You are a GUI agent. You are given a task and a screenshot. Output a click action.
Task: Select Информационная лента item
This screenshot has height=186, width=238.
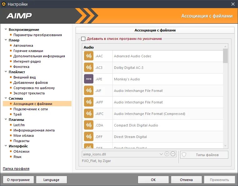click(34, 130)
